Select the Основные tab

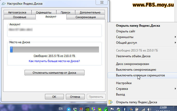click(20, 17)
